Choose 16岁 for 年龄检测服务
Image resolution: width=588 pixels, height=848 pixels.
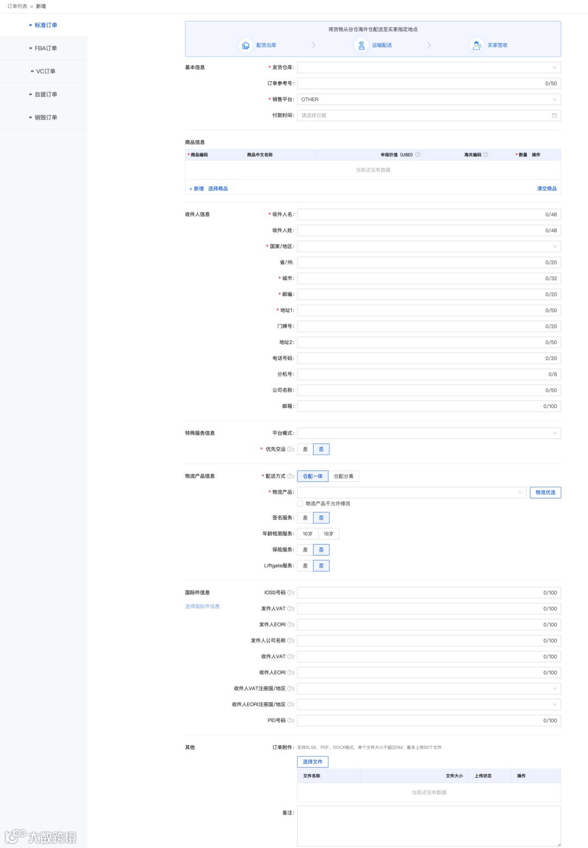pyautogui.click(x=308, y=534)
